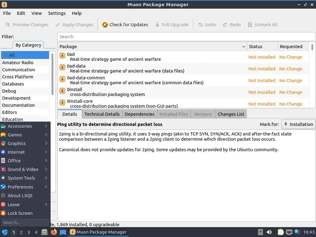Click Unmark All in toolbar

[263, 25]
